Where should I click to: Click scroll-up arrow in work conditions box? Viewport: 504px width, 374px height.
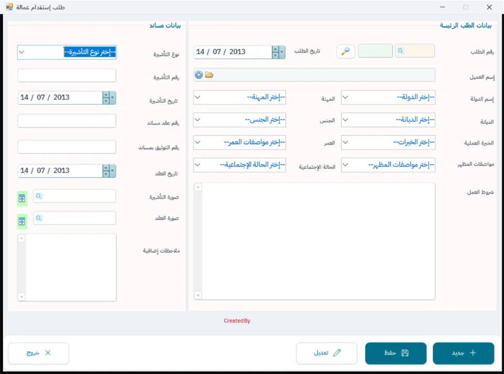[198, 187]
